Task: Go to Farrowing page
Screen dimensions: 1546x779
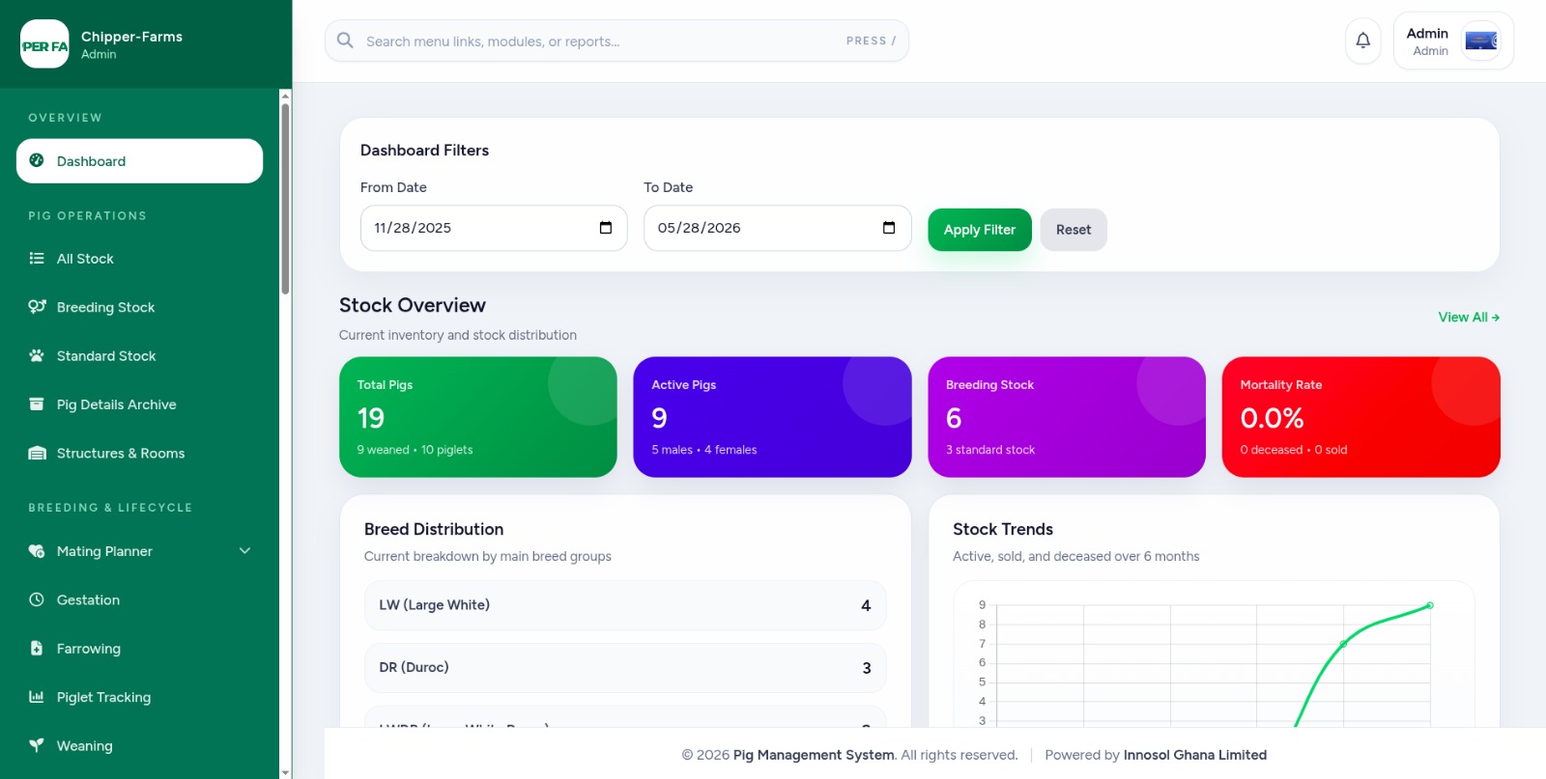Action: [139, 649]
